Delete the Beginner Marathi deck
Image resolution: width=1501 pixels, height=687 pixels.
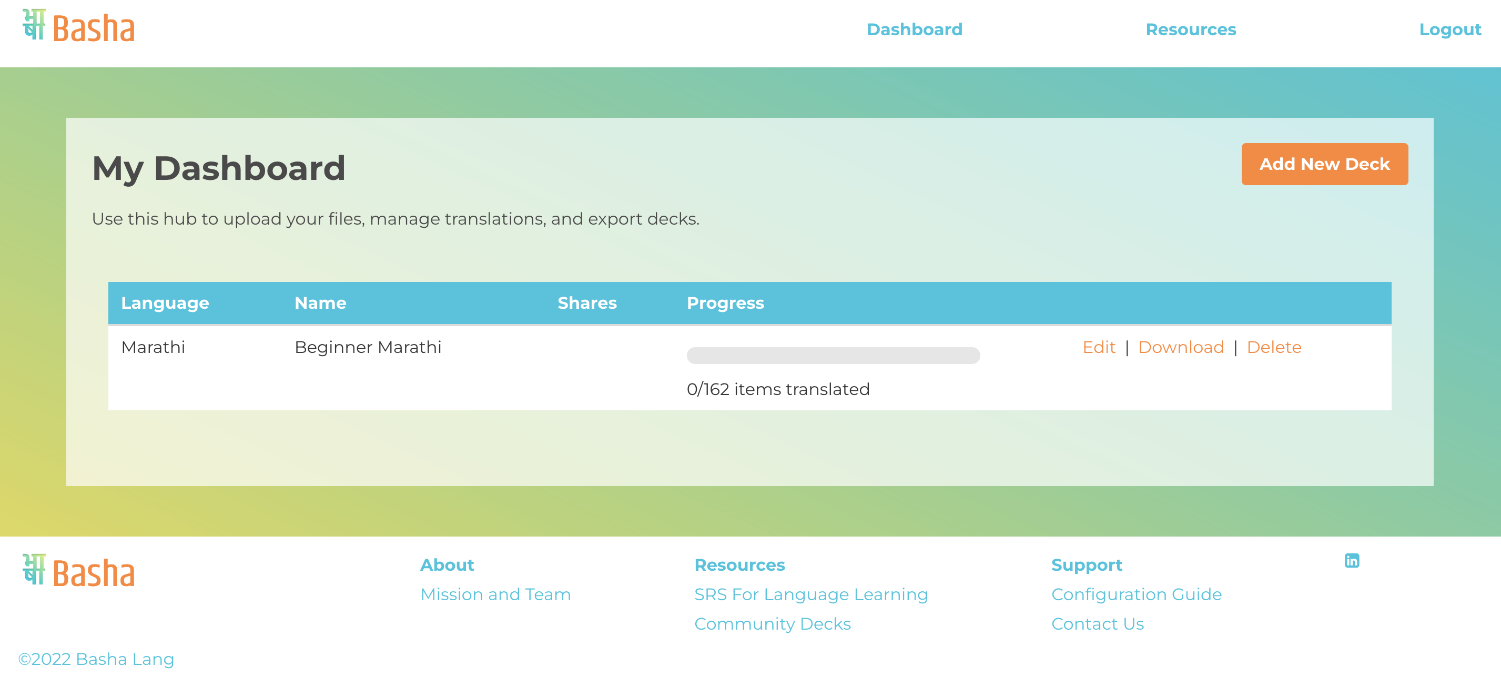(x=1274, y=347)
